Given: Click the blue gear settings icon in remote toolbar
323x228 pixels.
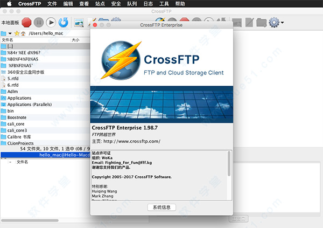Looking at the screenshot, I should (274, 22).
